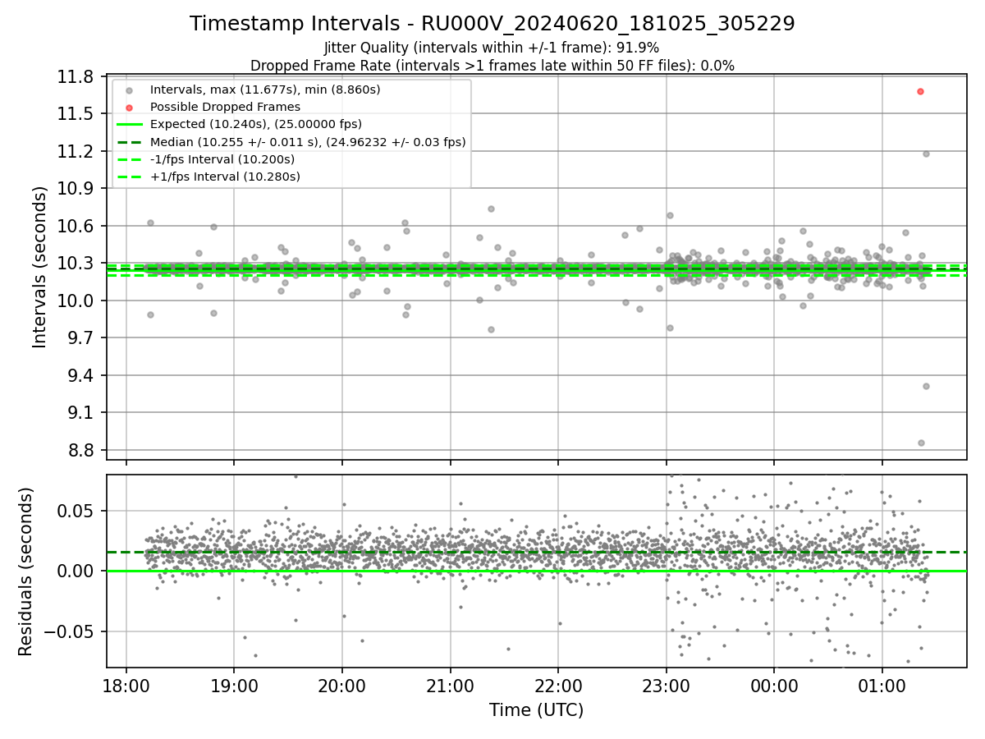Click the lowest gray point near 8.86s
This screenshot has height=739, width=985.
click(921, 443)
